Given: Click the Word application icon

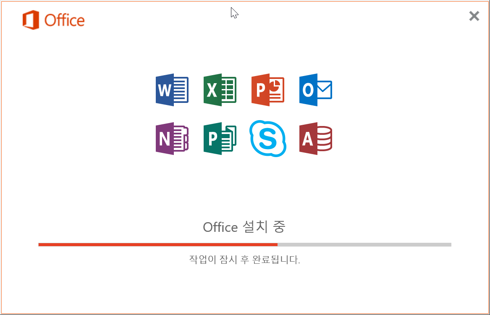Looking at the screenshot, I should [172, 90].
